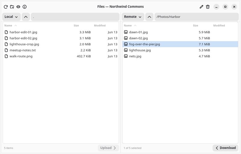The height and width of the screenshot is (154, 241).
Task: Sort Remote pane by Size column
Action: tap(196, 26)
